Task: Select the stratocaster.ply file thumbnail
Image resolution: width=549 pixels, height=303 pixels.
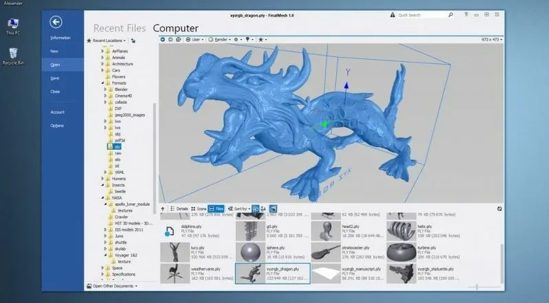Action: [x=326, y=252]
